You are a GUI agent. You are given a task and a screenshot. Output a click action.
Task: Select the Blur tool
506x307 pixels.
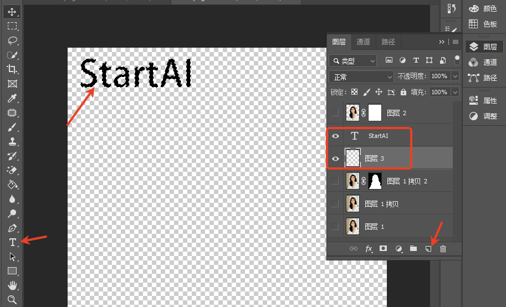pyautogui.click(x=12, y=199)
